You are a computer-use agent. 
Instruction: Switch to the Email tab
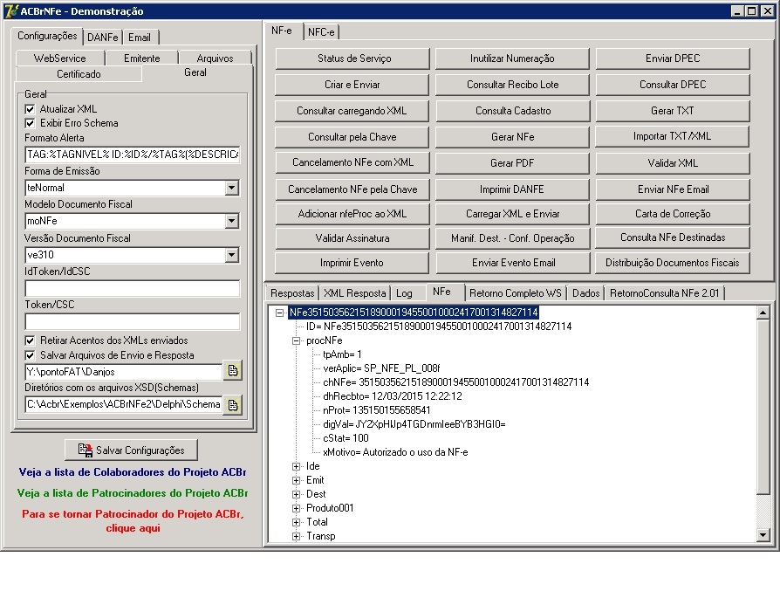click(x=140, y=38)
